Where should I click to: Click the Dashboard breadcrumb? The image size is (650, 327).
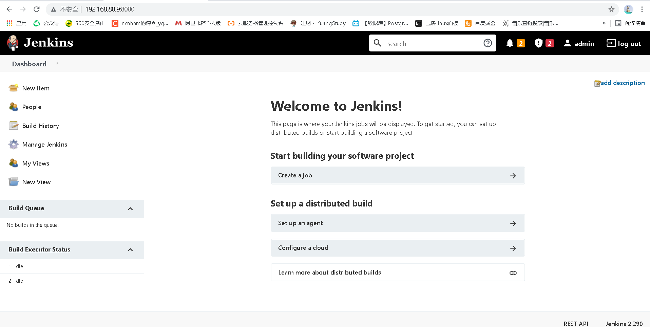point(29,64)
